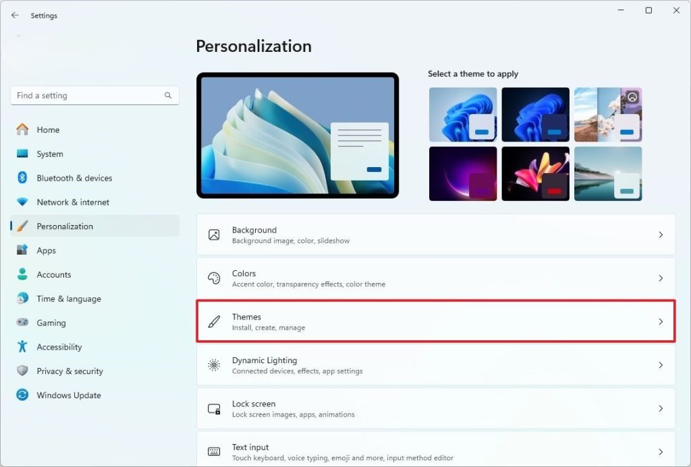The height and width of the screenshot is (467, 691).
Task: Click the Gaming controller icon
Action: click(x=22, y=322)
